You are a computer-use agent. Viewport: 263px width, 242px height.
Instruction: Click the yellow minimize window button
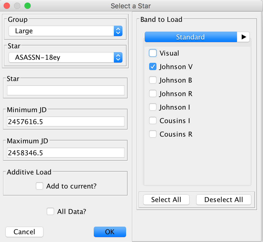pyautogui.click(x=17, y=6)
